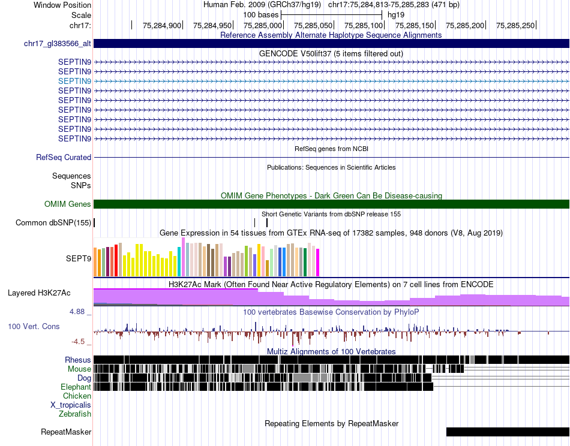This screenshot has height=446, width=570.
Task: Click the Scale label in the left column
Action: coord(81,15)
